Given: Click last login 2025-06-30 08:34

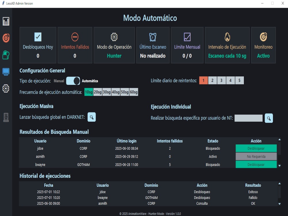Looking at the screenshot, I should pos(126,148).
